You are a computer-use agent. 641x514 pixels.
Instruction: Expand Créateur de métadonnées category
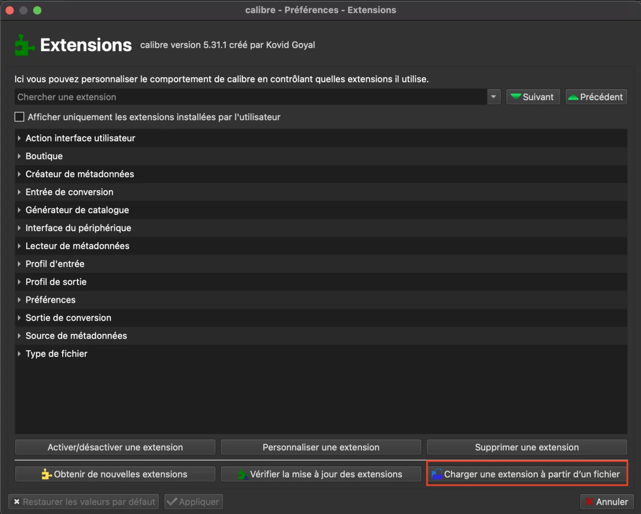[19, 174]
